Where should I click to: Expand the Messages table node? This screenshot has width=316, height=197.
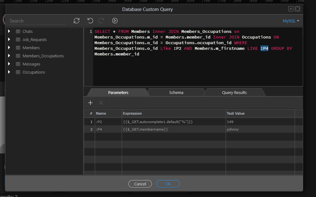(9, 64)
